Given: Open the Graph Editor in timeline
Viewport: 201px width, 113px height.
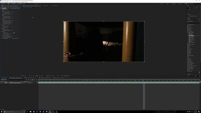Looking at the screenshot, I should point(36,80).
